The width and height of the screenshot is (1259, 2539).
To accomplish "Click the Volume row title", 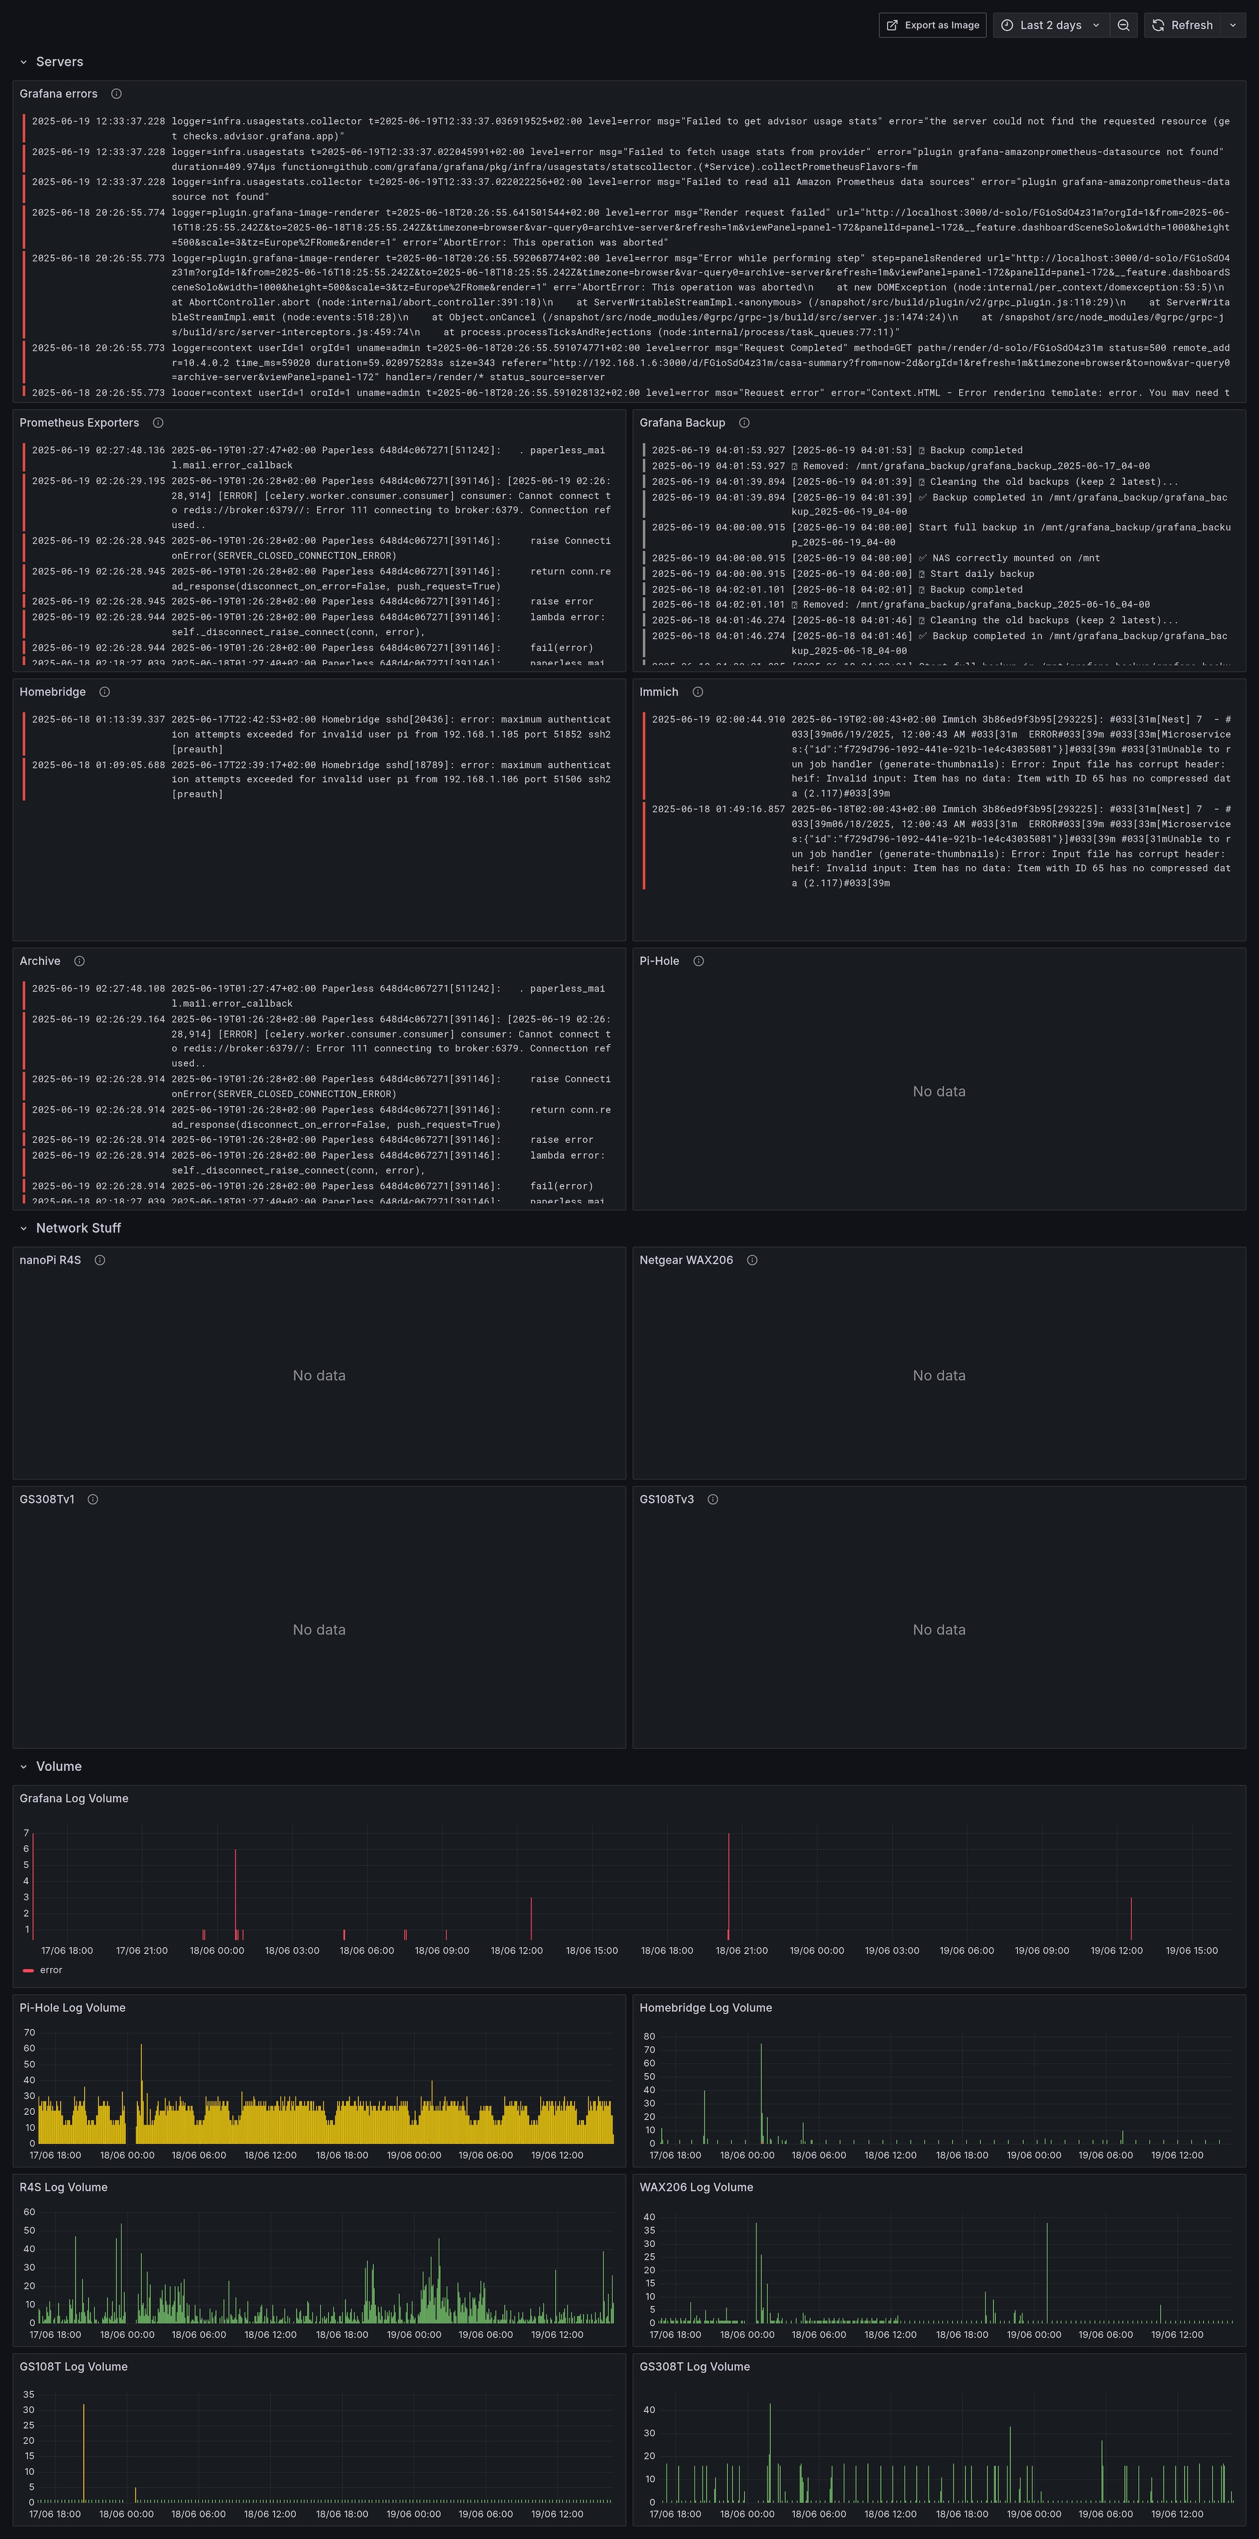I will (x=59, y=1766).
